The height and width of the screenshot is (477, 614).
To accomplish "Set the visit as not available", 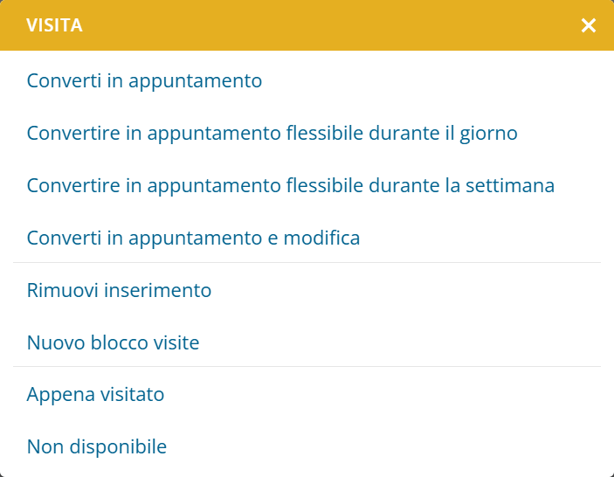I will 97,447.
